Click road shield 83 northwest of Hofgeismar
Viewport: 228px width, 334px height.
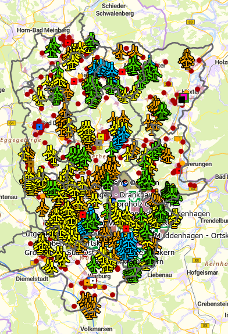pos(197,260)
